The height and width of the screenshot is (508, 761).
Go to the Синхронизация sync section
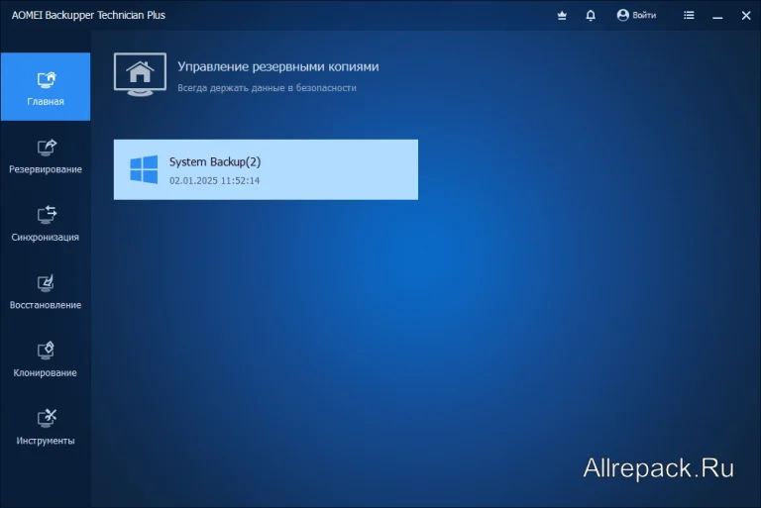click(x=46, y=224)
